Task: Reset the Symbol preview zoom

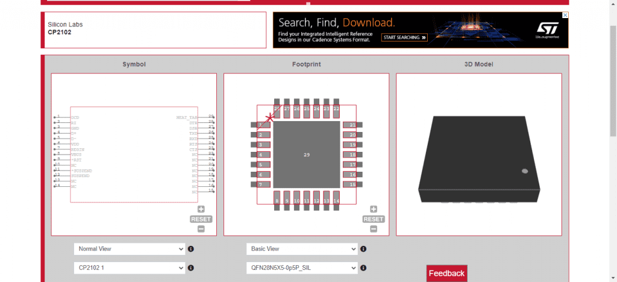Action: (x=201, y=219)
